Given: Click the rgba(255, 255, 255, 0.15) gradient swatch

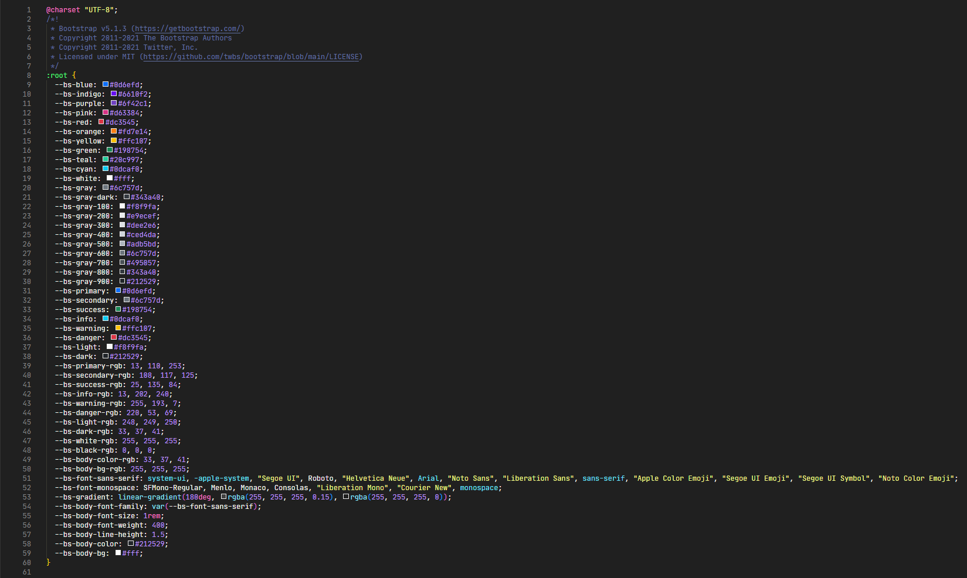Looking at the screenshot, I should point(224,497).
